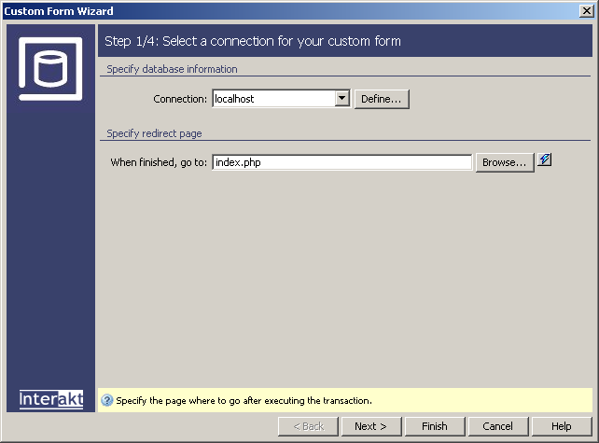Click the Define... connection button
Viewport: 599px width, 443px height.
[382, 98]
